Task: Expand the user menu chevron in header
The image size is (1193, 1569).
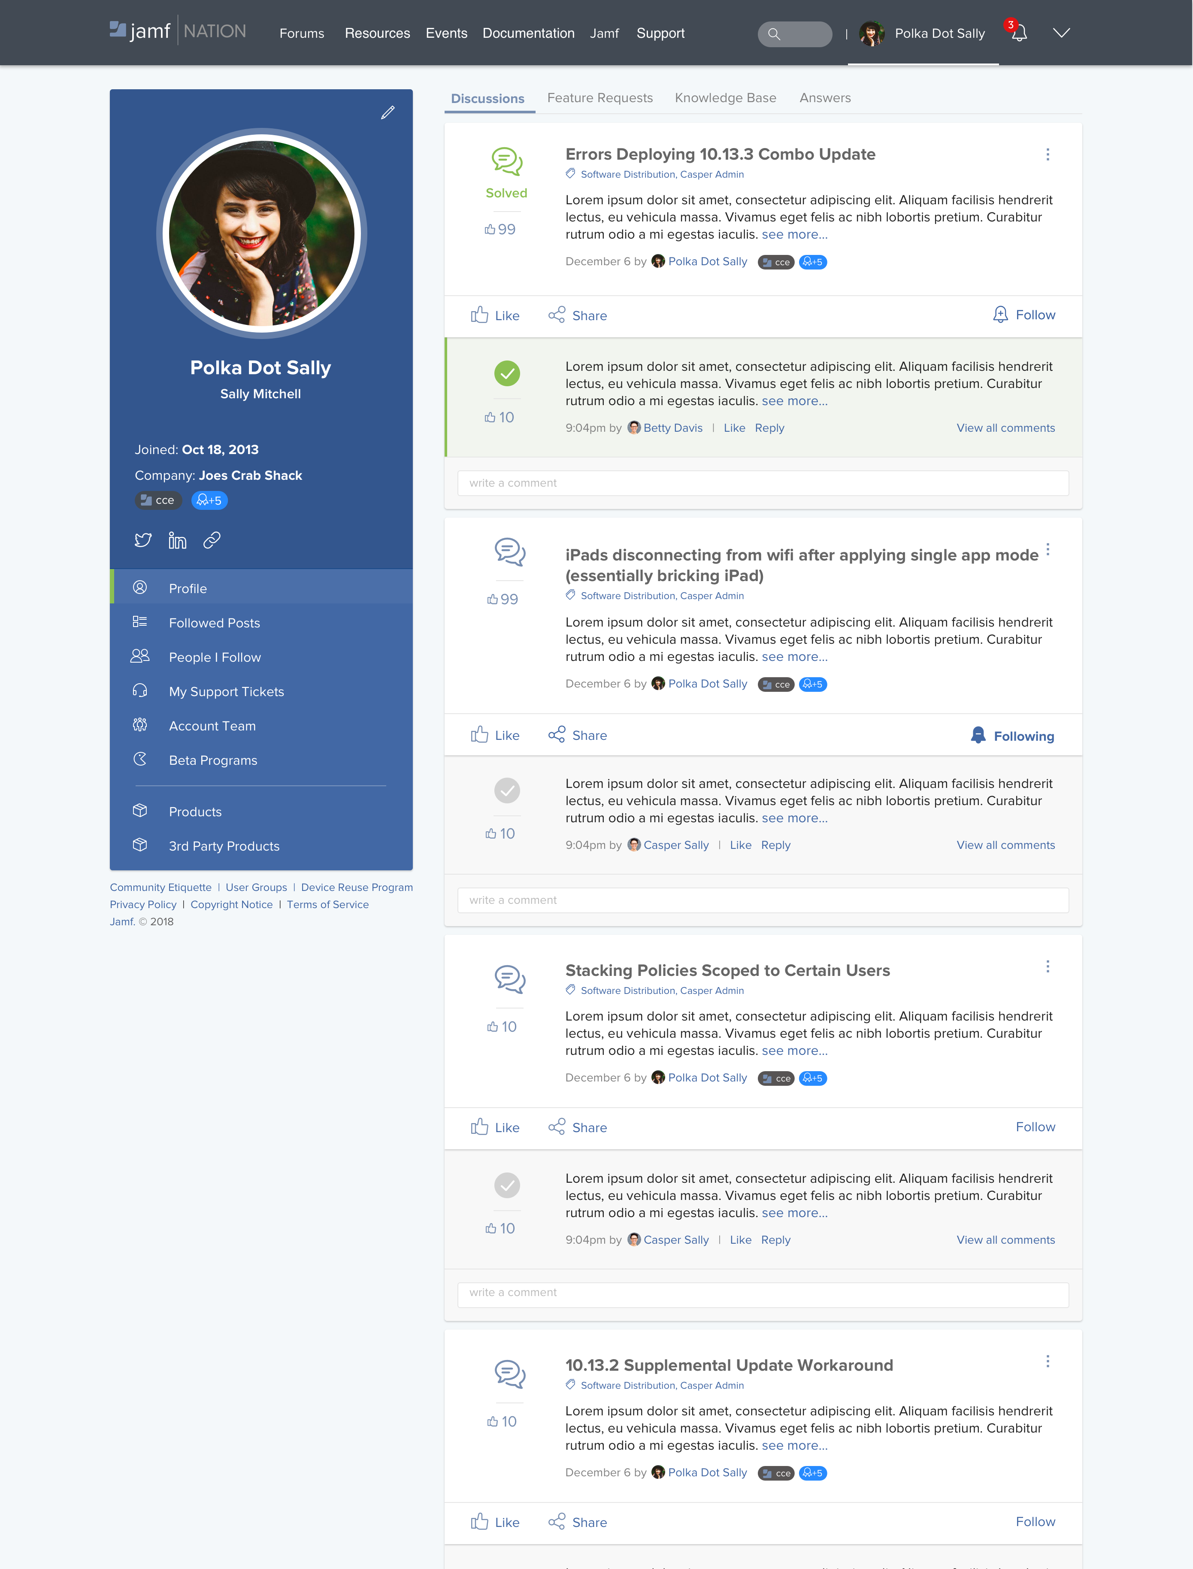Action: coord(1061,33)
